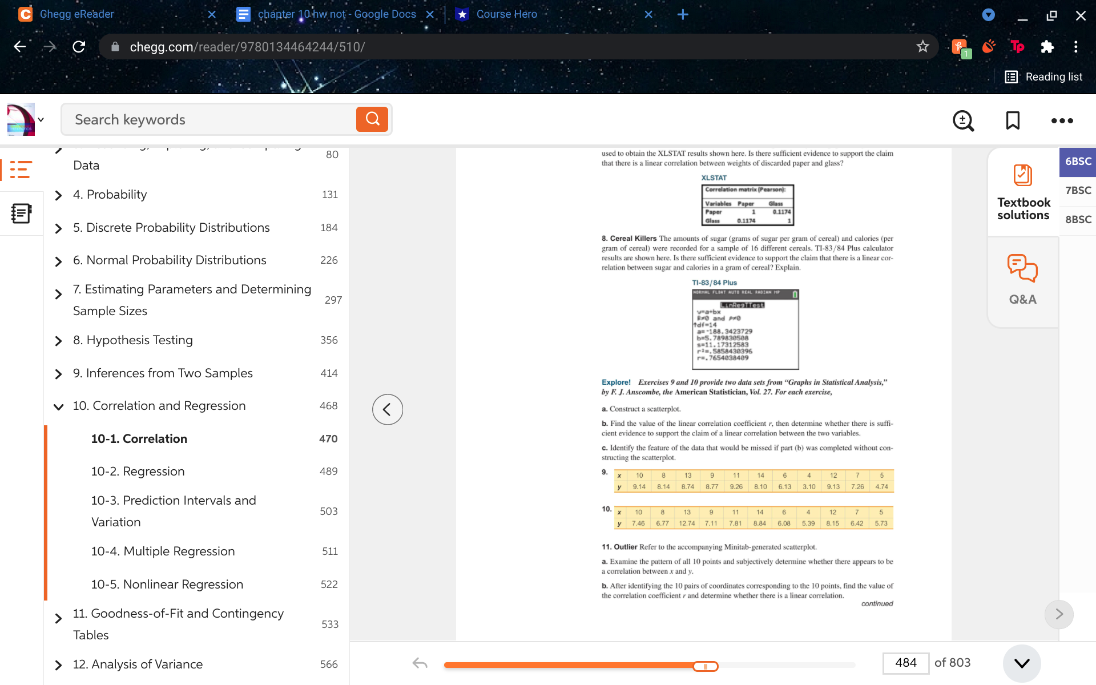This screenshot has width=1096, height=685.
Task: Open the book cover dropdown arrow
Action: pos(41,120)
